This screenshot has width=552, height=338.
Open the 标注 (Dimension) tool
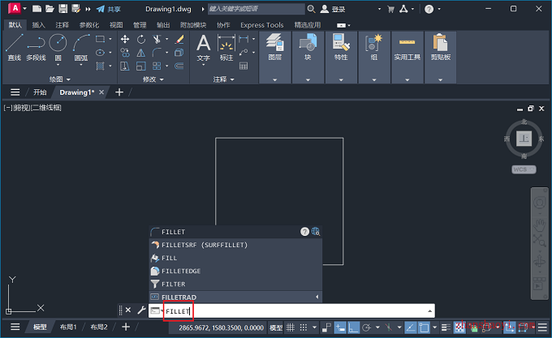click(x=226, y=48)
